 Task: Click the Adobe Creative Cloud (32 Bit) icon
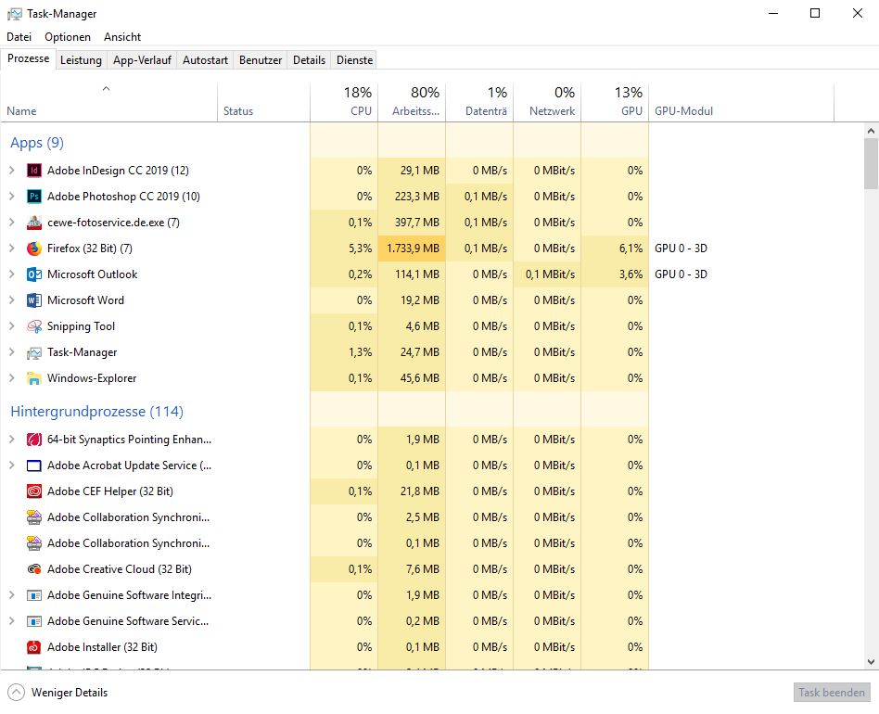click(34, 569)
